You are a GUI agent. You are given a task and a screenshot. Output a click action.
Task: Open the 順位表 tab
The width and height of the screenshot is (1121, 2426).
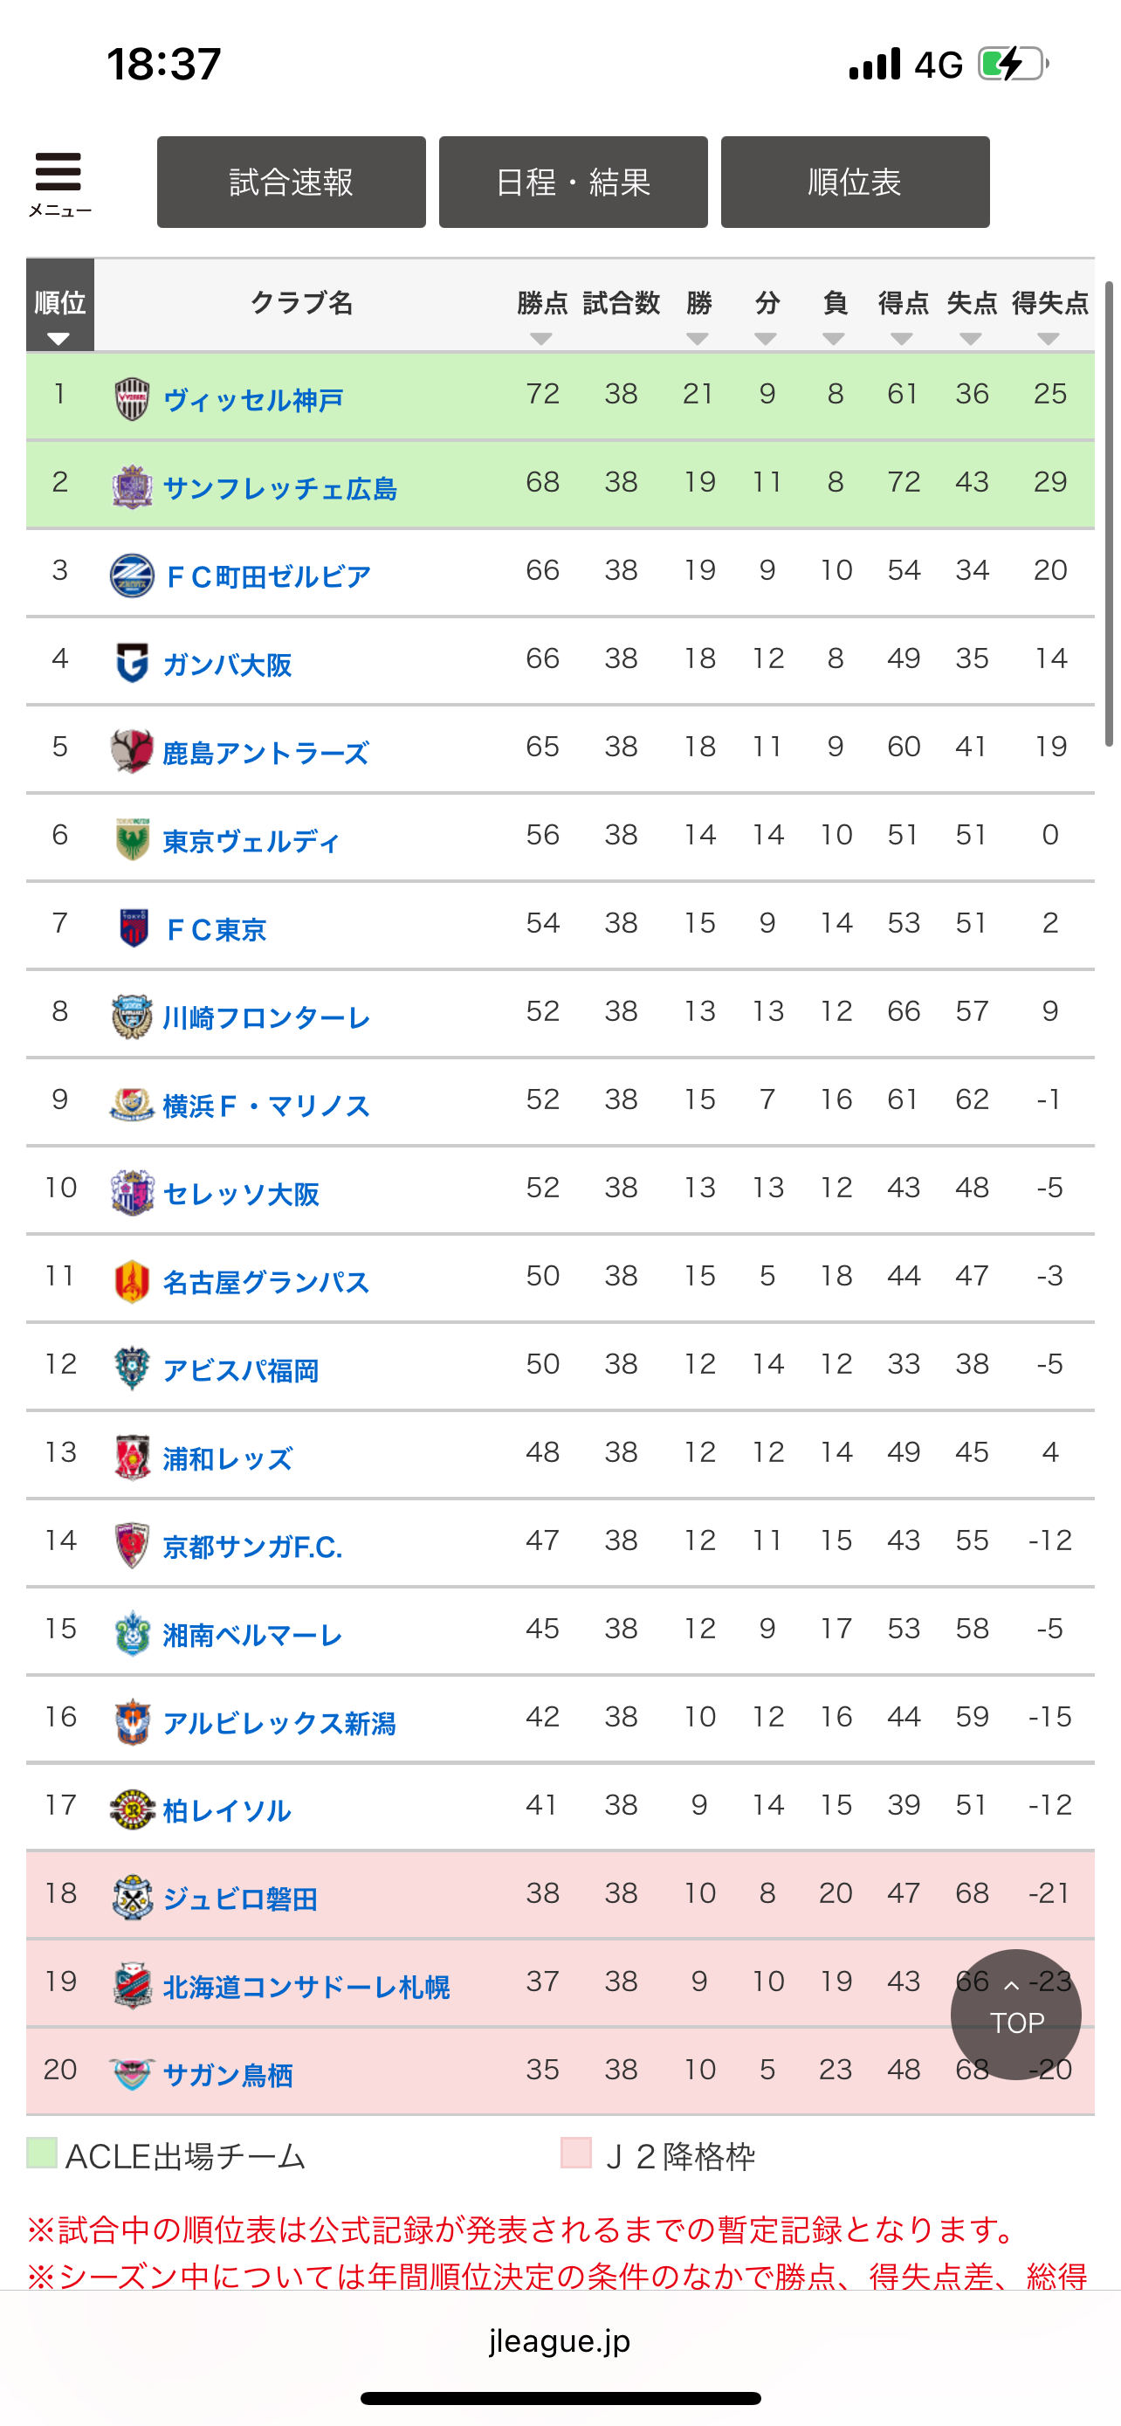(856, 182)
